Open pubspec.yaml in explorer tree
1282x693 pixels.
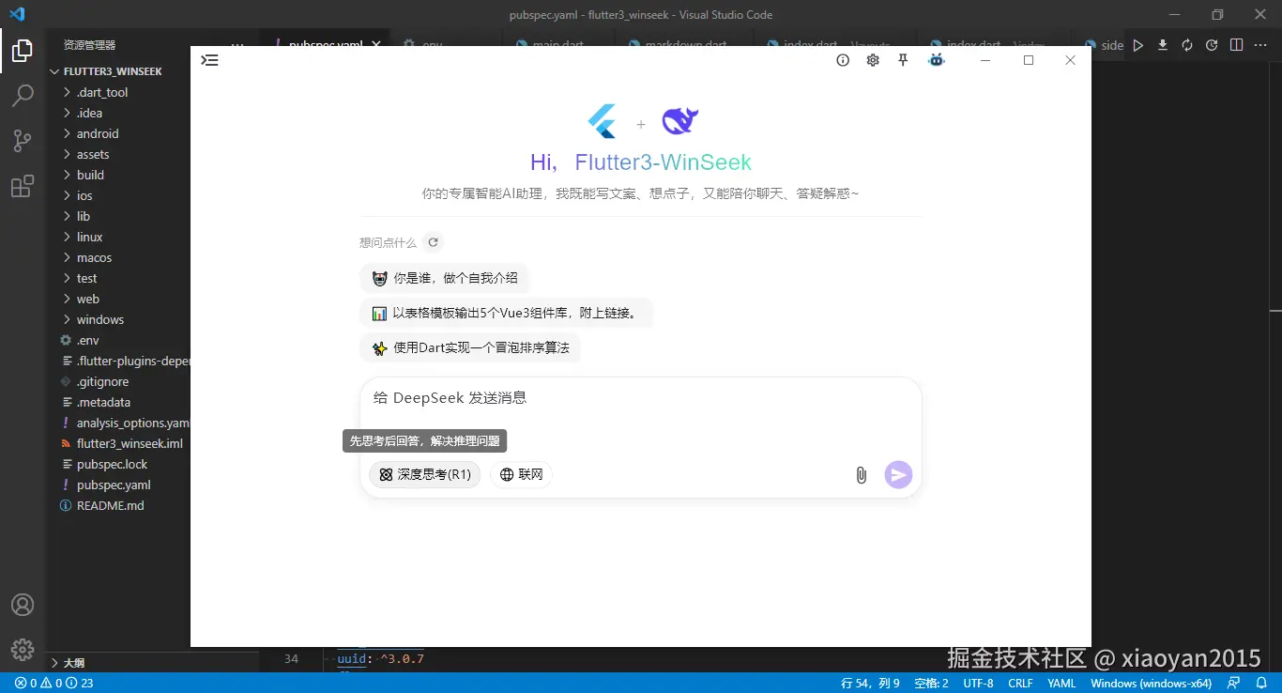(x=114, y=485)
